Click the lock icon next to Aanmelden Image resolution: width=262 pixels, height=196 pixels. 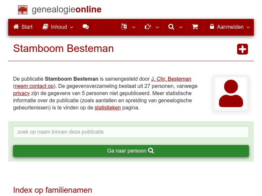click(x=212, y=27)
